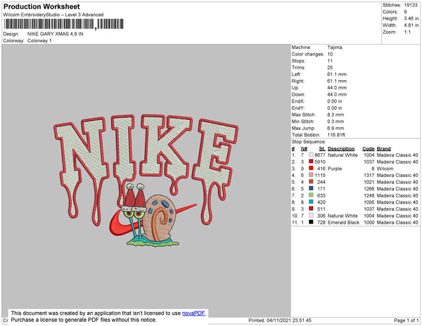Click the Height value '3.46 in'
The image size is (422, 326).
click(411, 18)
